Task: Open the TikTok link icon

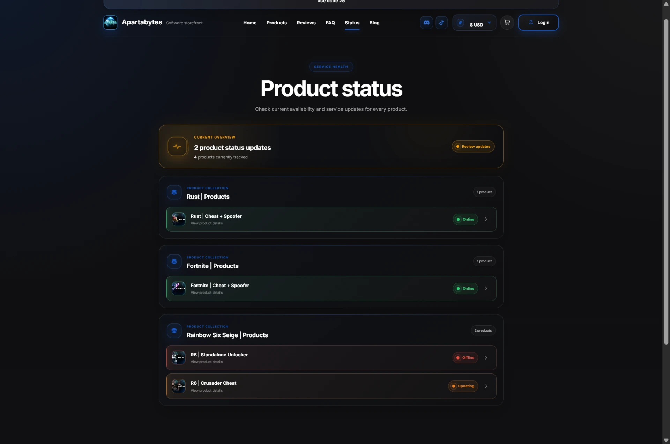Action: (441, 23)
